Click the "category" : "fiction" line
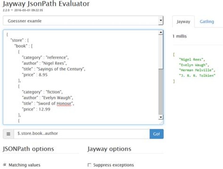 42,92
